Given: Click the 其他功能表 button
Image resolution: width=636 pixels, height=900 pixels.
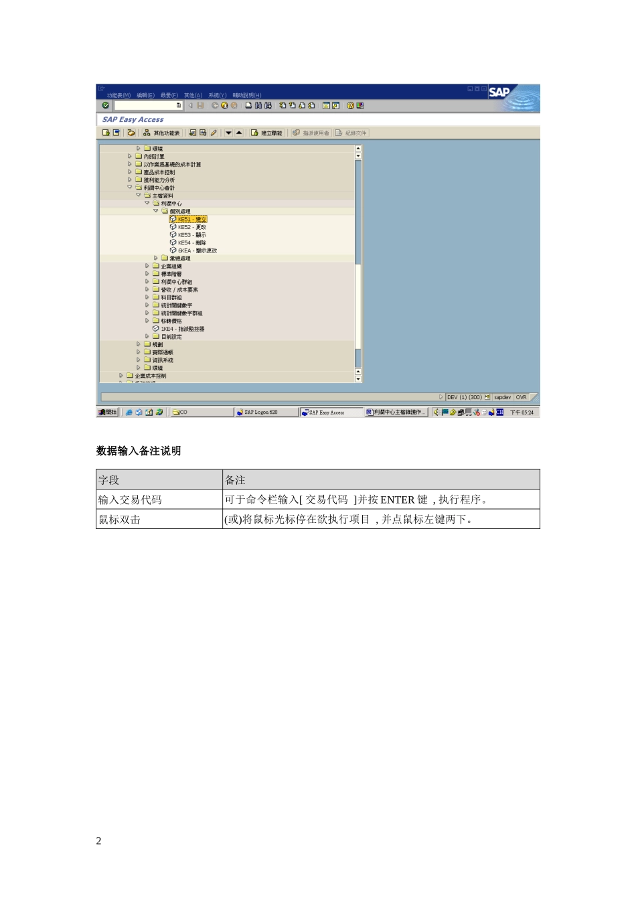Looking at the screenshot, I should pyautogui.click(x=161, y=133).
